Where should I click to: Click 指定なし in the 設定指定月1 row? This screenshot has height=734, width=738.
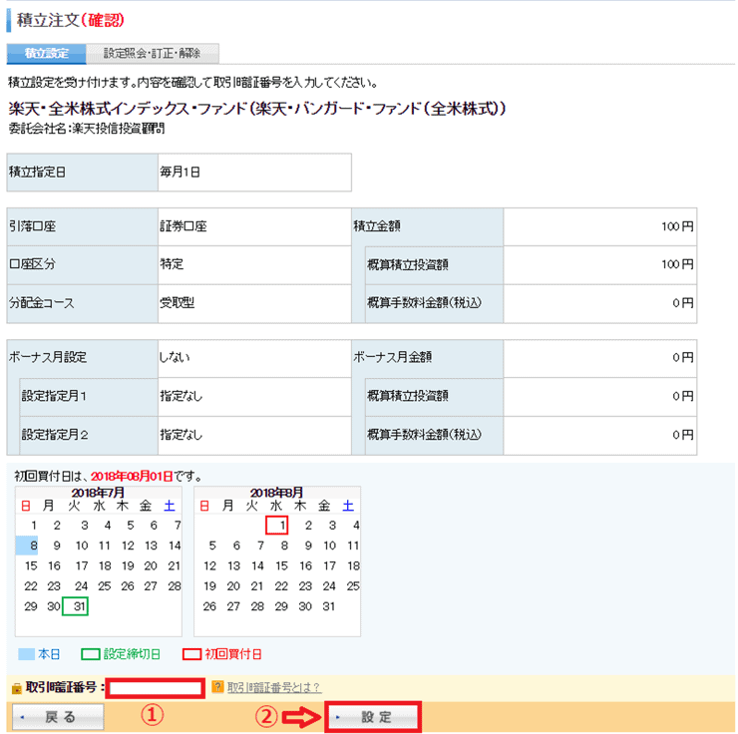point(182,396)
